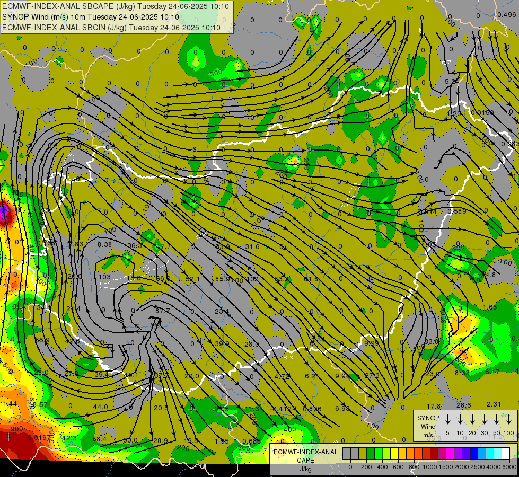
Task: Click the 55.9 value on the map
Action: [x=42, y=340]
